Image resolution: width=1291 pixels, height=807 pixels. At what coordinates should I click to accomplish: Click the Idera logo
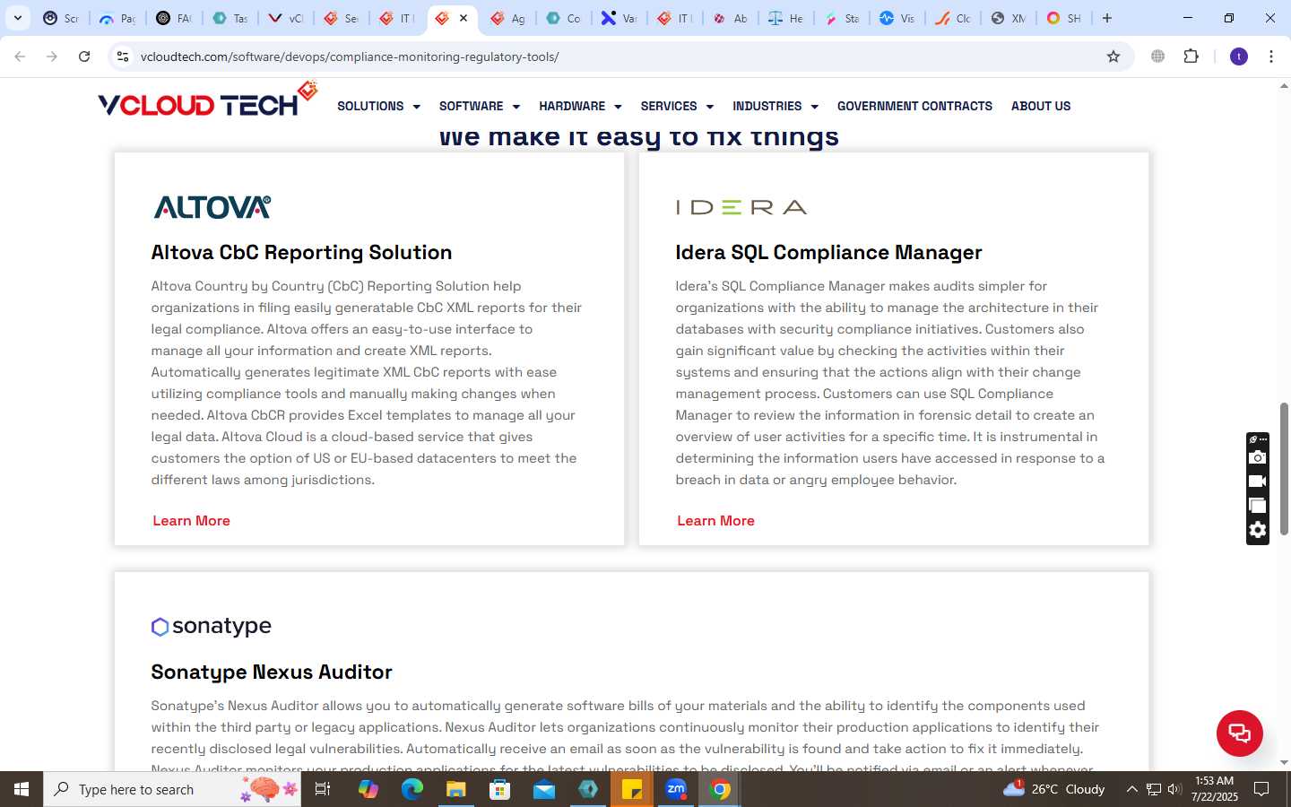pos(741,207)
